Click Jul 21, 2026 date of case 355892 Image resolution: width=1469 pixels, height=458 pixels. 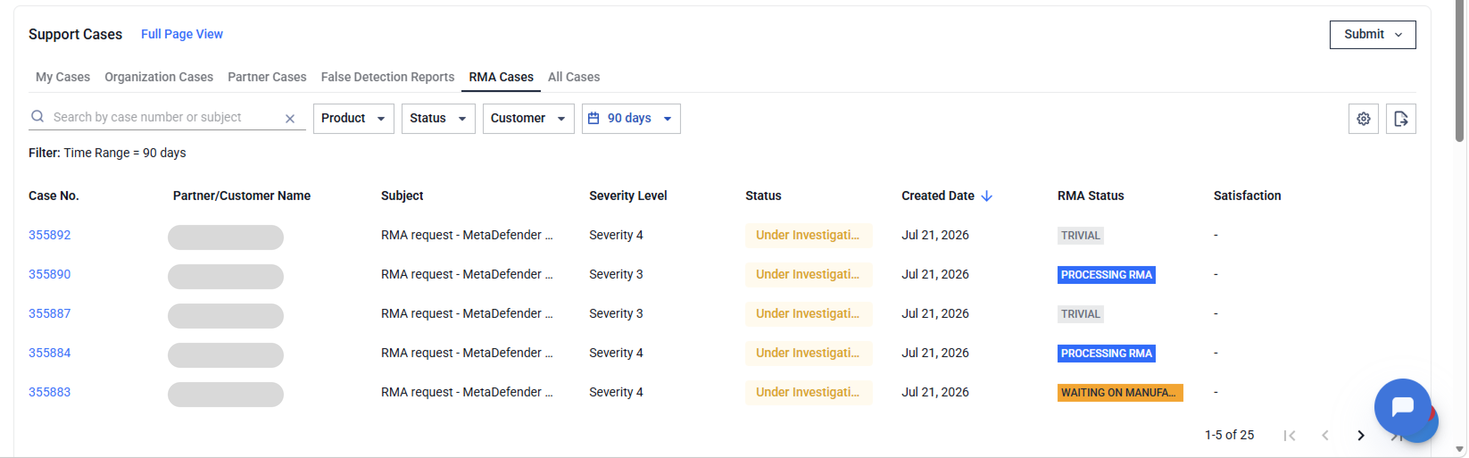coord(935,235)
